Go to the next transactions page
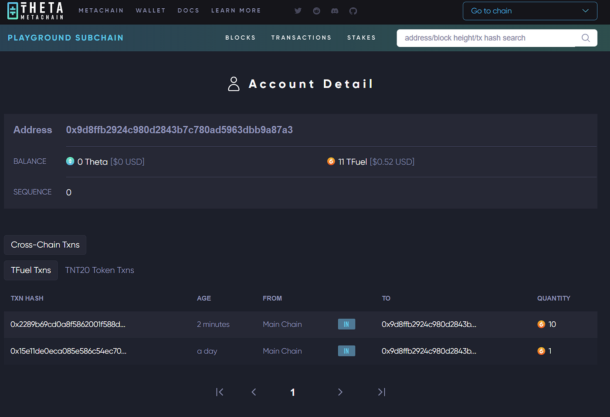Viewport: 610px width, 417px height. click(340, 392)
